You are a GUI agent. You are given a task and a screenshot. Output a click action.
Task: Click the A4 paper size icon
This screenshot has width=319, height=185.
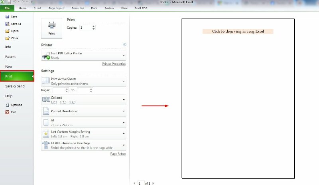tap(46, 122)
